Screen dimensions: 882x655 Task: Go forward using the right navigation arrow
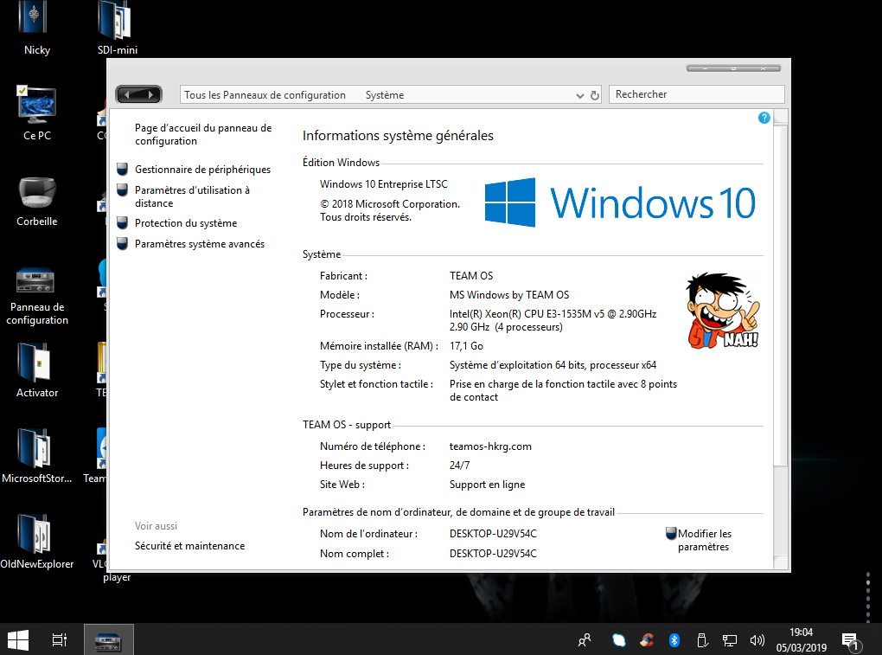[x=150, y=94]
